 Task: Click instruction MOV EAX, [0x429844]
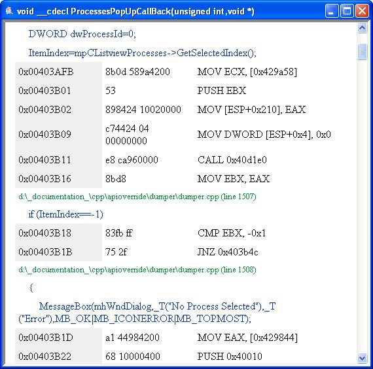(x=247, y=338)
